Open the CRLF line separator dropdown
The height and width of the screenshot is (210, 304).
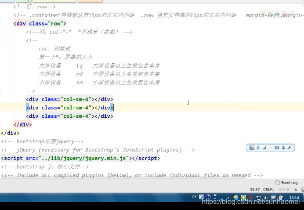click(x=268, y=189)
